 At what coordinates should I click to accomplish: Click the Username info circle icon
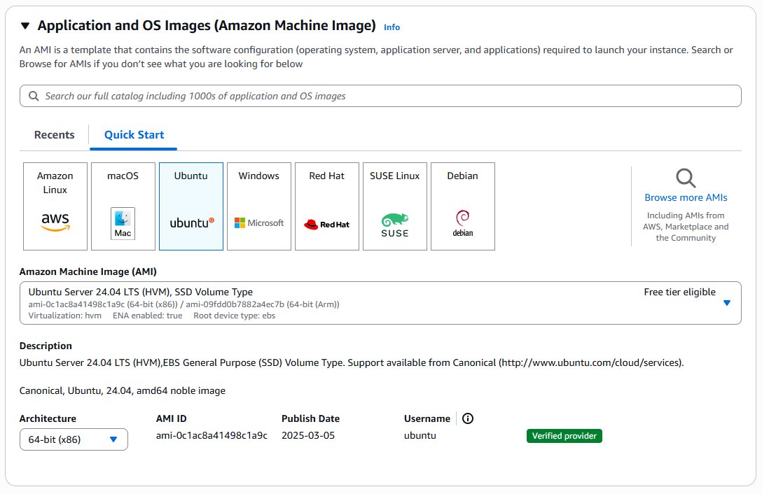click(x=468, y=418)
